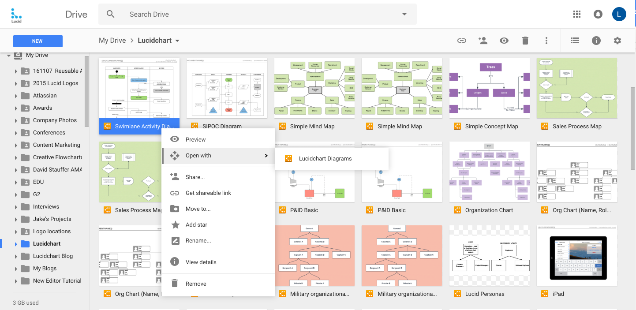Select Rename in the context menu
The image size is (636, 310).
click(x=197, y=240)
